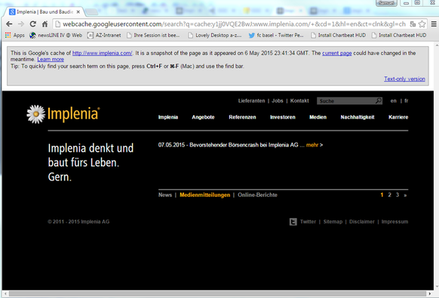This screenshot has height=298, width=439.
Task: Click the Samuel user profile button
Action: coord(386,3)
